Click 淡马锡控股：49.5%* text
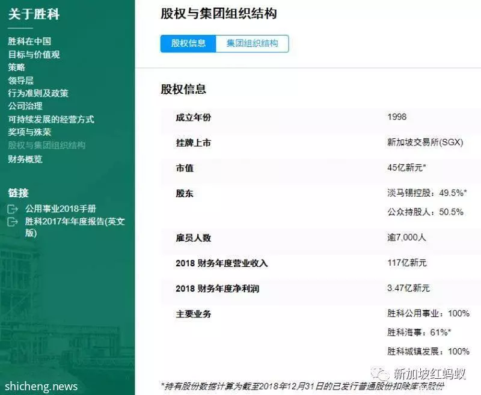Image resolution: width=481 pixels, height=395 pixels. click(427, 193)
